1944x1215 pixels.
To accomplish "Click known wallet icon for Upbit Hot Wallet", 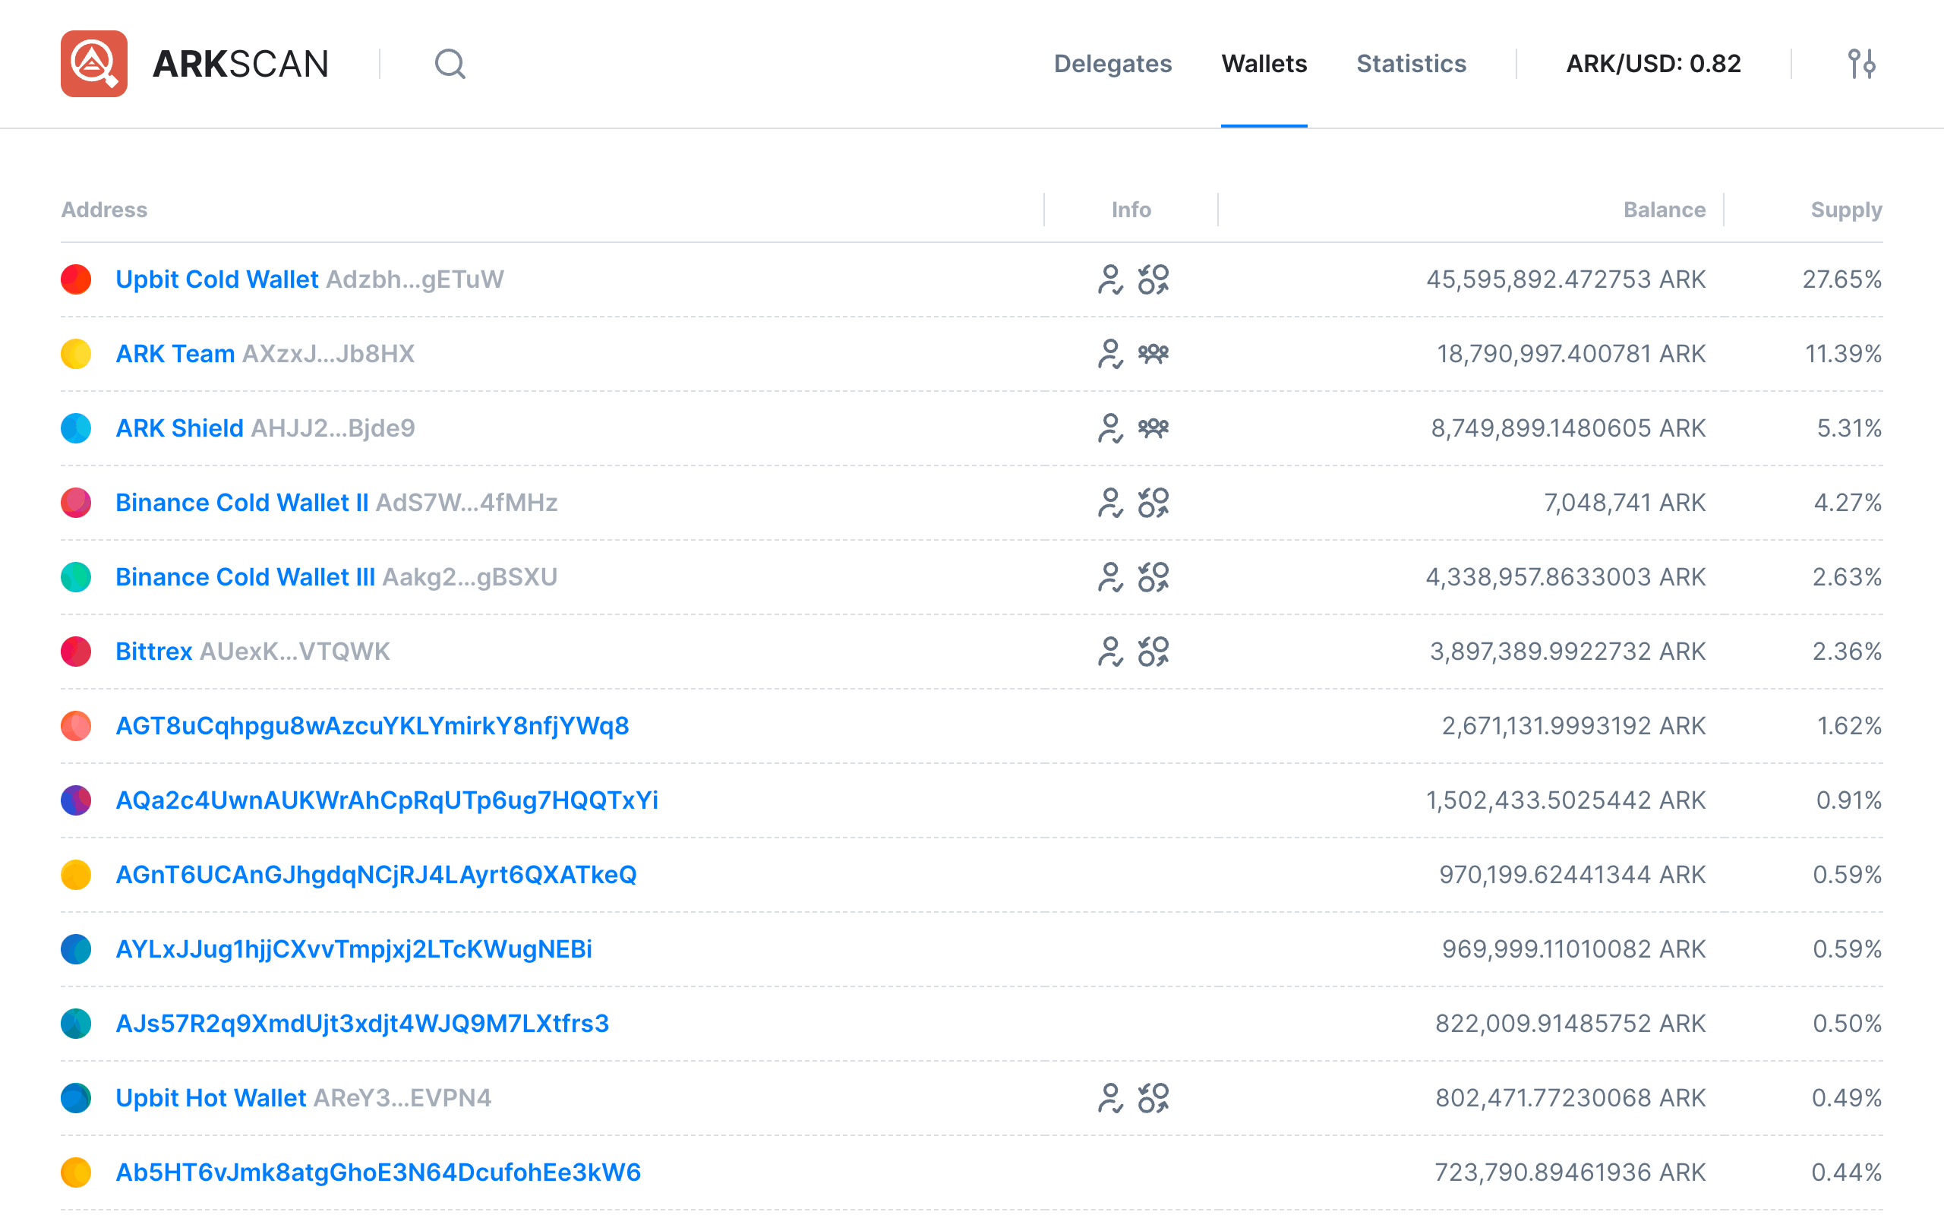I will (x=1110, y=1098).
